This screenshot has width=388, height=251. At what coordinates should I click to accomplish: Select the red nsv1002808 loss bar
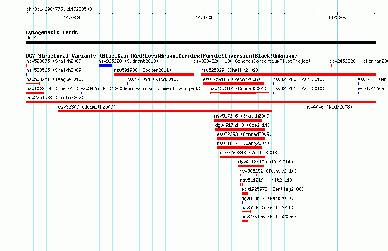click(x=35, y=93)
